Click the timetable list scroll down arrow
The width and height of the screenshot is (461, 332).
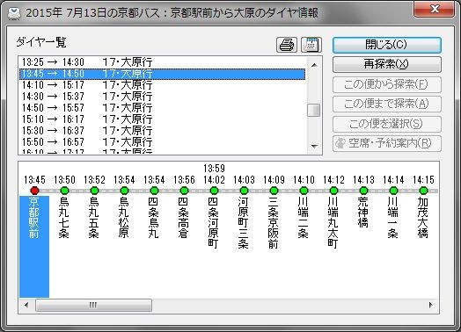(314, 146)
